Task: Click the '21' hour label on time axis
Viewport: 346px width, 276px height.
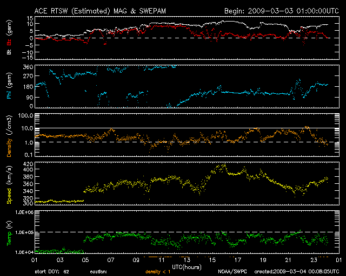Action: [x=288, y=260]
